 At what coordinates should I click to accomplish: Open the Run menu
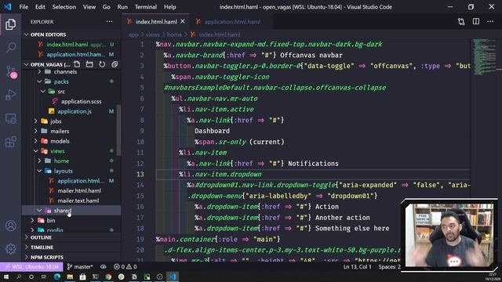tap(122, 7)
